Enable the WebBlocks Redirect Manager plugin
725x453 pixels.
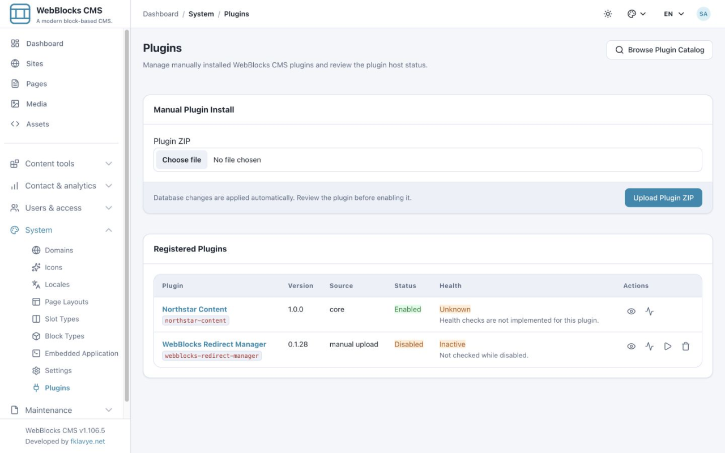pos(668,347)
